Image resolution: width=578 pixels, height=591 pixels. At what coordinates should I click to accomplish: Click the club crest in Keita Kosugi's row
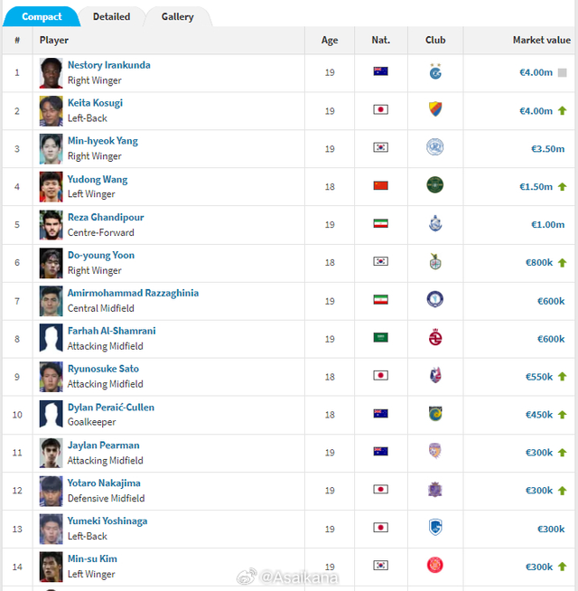(435, 110)
